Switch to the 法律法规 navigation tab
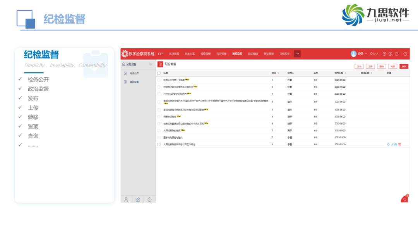This screenshot has height=233, width=418. click(174, 54)
